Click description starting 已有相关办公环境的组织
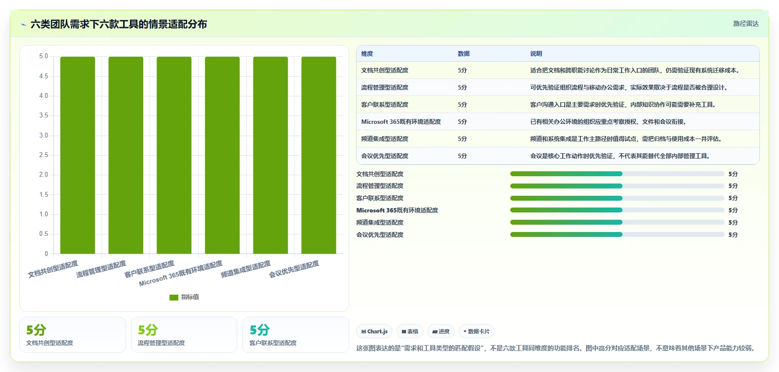779x372 pixels. click(x=608, y=122)
